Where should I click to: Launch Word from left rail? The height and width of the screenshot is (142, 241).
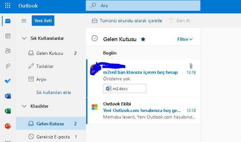(x=8, y=96)
